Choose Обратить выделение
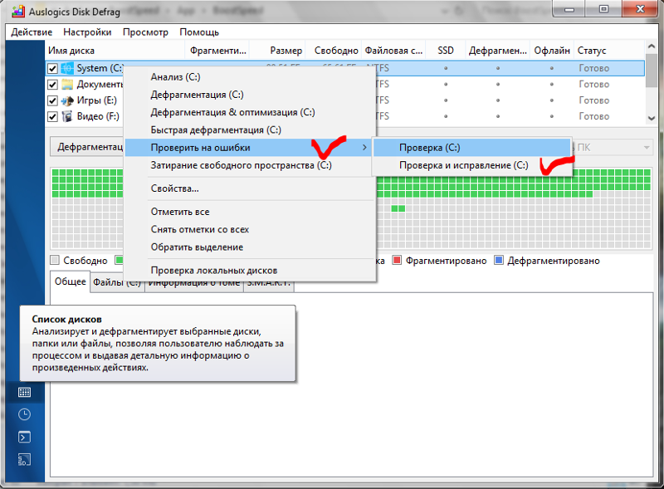 coord(251,247)
